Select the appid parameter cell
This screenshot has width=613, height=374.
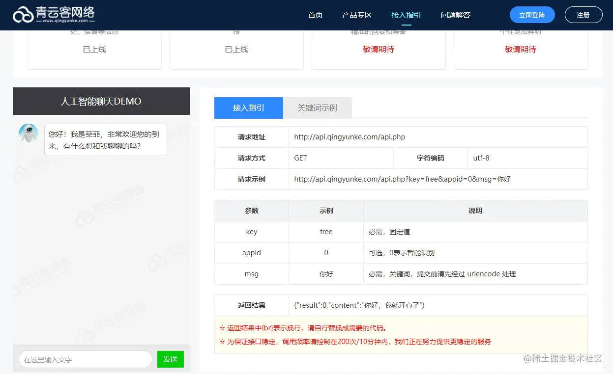click(252, 253)
